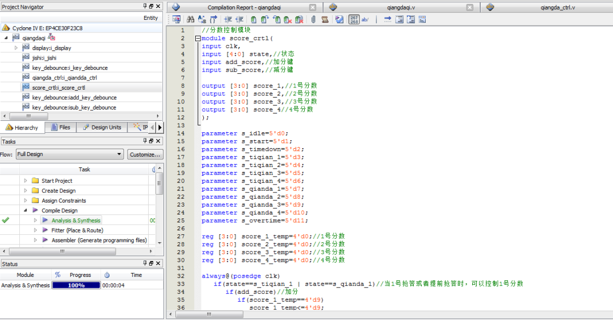Open the Flow dropdown showing Full Design

tap(69, 154)
